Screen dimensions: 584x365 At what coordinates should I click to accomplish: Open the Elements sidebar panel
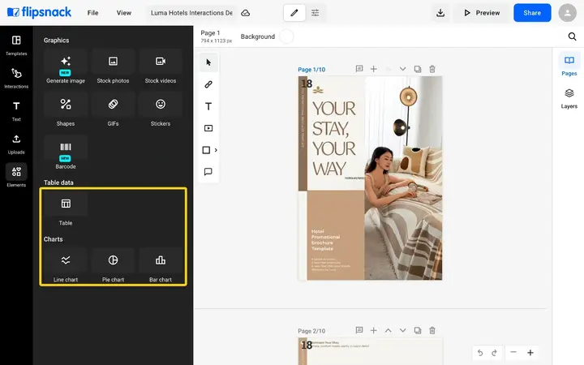(16, 176)
